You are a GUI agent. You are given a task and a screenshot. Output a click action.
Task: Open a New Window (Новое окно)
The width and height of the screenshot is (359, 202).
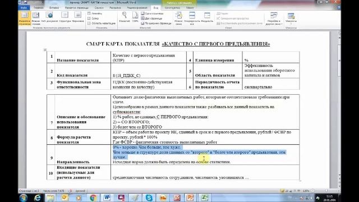[178, 19]
